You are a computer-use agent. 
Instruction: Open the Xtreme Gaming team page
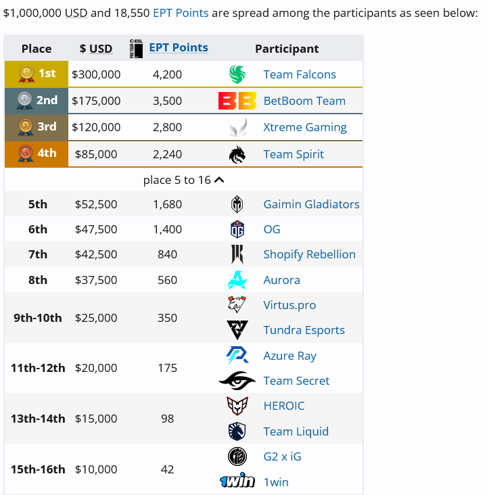click(x=304, y=127)
